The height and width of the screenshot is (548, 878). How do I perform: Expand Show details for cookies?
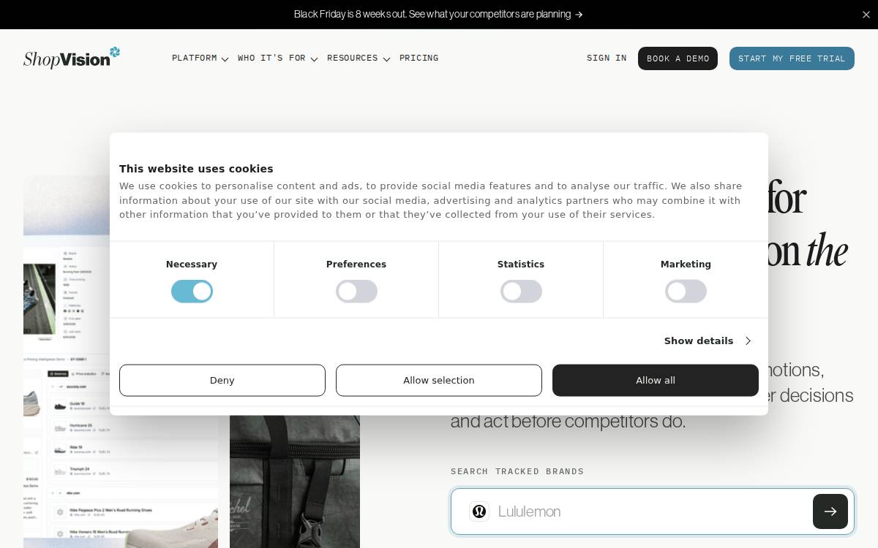pyautogui.click(x=708, y=341)
